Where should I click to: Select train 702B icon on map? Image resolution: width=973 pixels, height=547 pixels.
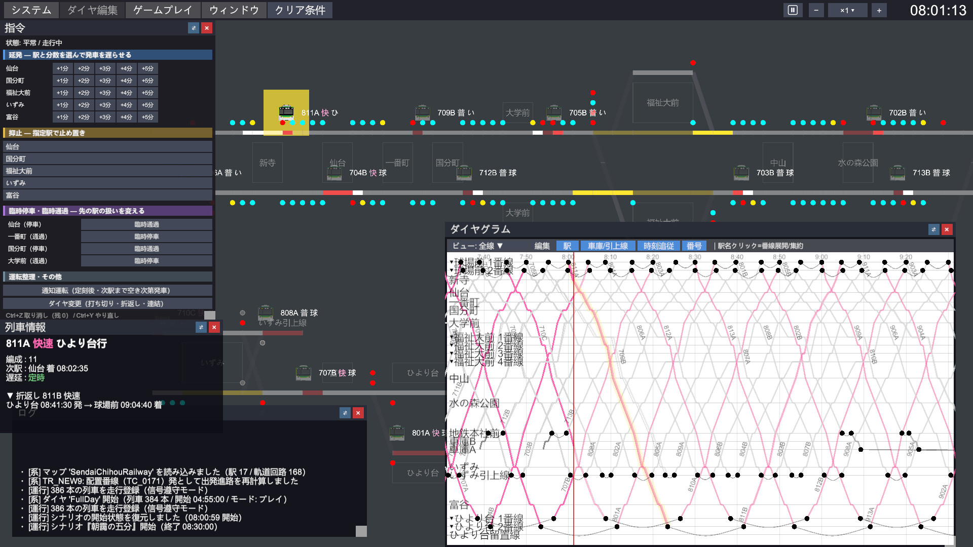coord(874,112)
